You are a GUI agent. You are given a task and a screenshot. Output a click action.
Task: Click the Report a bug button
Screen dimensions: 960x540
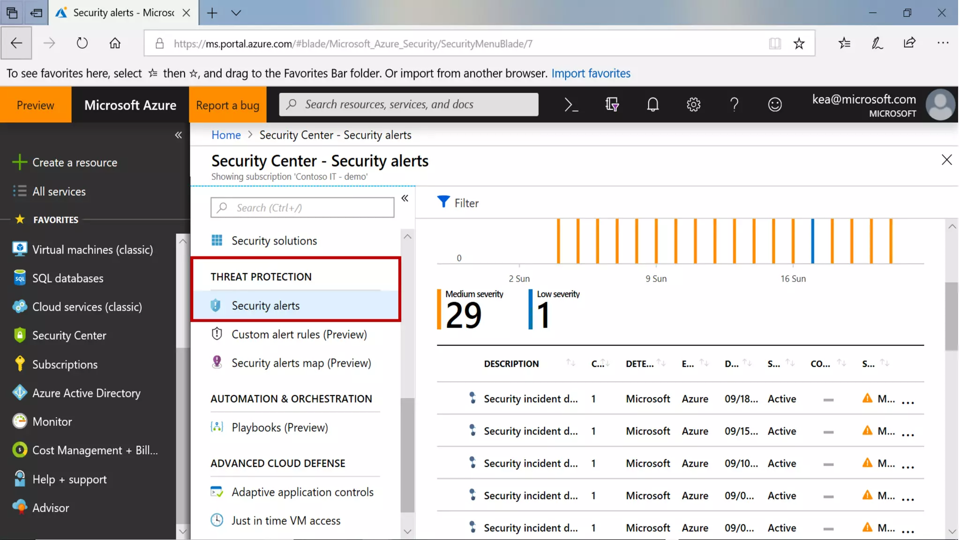[227, 105]
